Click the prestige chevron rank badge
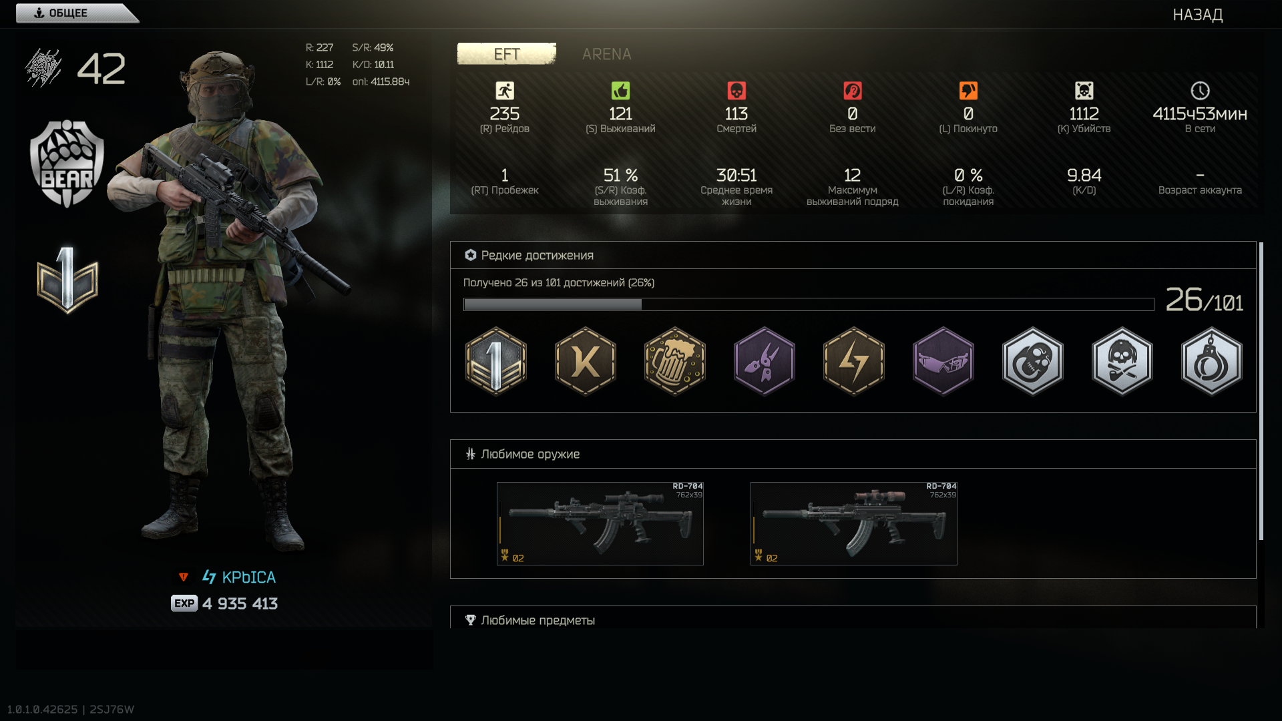 click(67, 280)
